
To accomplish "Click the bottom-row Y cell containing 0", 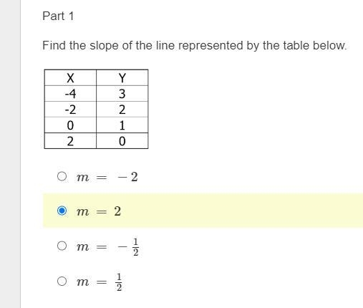I will 122,141.
